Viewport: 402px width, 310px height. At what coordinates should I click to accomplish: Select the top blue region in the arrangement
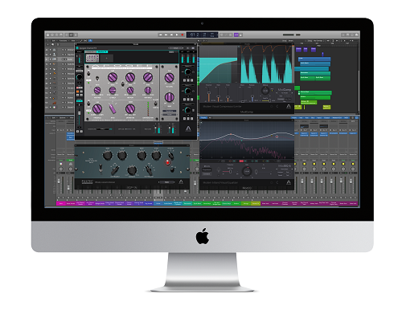pyautogui.click(x=314, y=59)
